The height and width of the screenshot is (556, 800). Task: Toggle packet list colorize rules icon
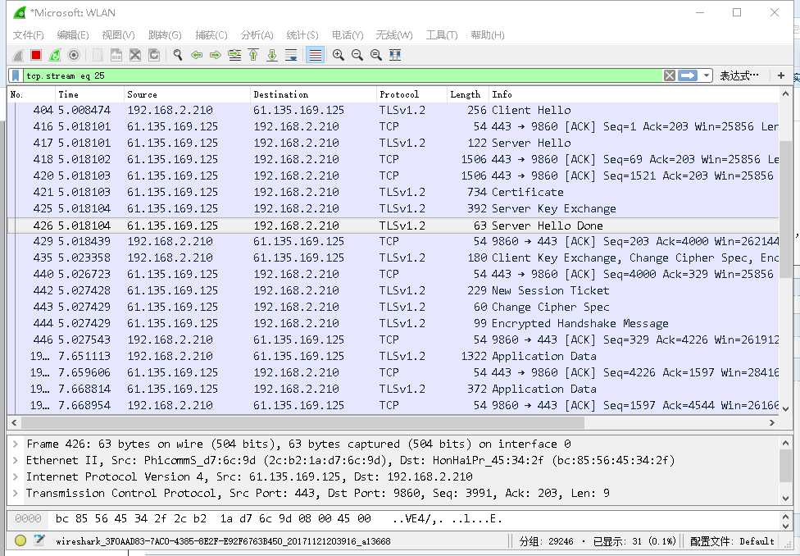tap(316, 55)
